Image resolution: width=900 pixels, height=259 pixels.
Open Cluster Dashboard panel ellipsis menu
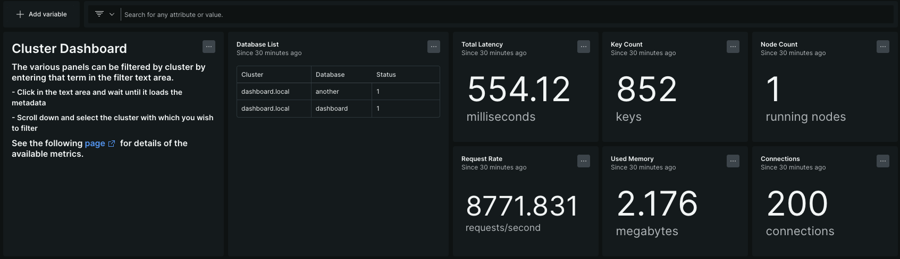tap(209, 47)
